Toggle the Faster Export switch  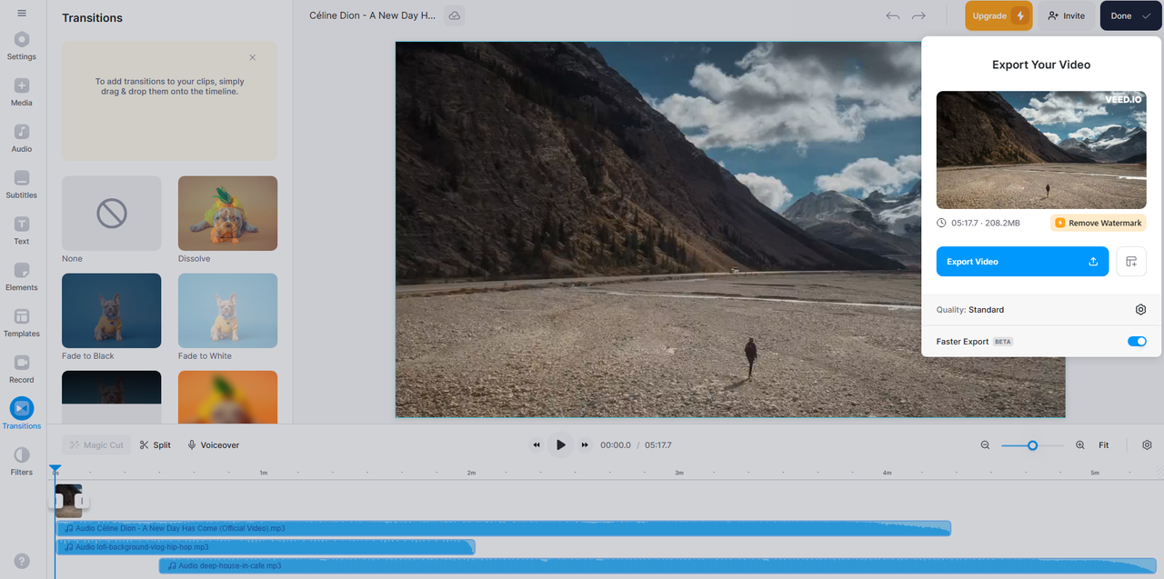click(x=1137, y=342)
